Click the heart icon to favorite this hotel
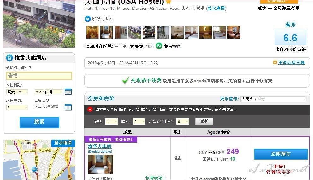This screenshot has width=313, height=180. coord(87,19)
